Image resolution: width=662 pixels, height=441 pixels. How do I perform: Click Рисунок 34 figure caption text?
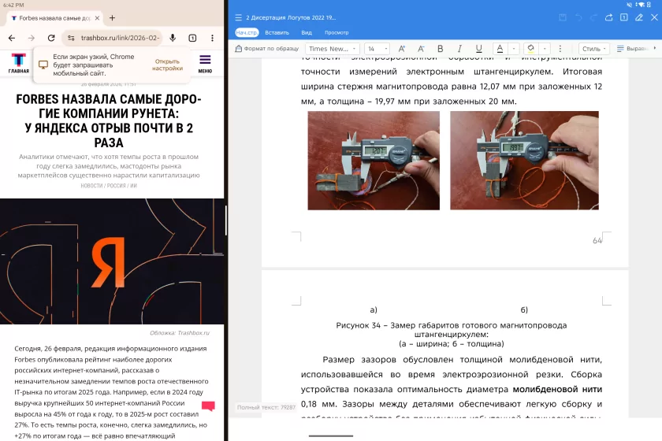pos(452,334)
